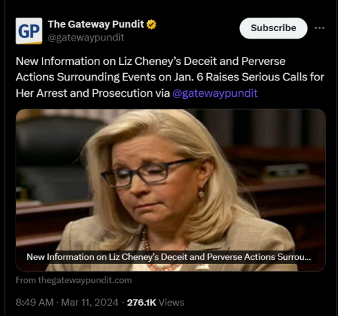Click tweet text line starting Actions Surrounding
Image resolution: width=338 pixels, height=316 pixels.
tap(170, 77)
